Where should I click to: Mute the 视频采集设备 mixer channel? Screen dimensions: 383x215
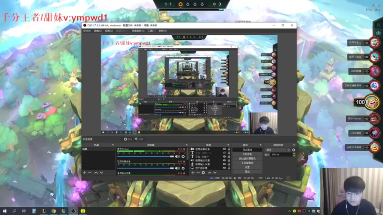point(177,168)
